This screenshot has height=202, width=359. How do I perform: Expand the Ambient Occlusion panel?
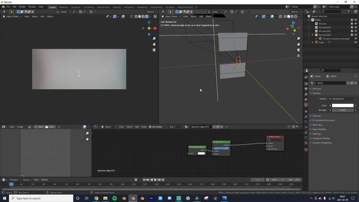pos(323,120)
